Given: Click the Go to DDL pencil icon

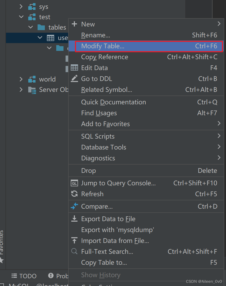Looking at the screenshot, I should coord(74,79).
